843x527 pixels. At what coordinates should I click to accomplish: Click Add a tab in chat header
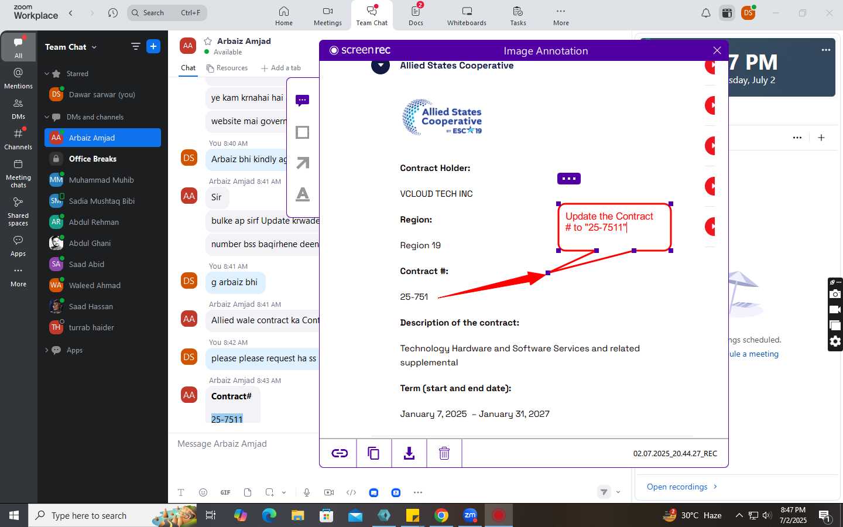[281, 68]
